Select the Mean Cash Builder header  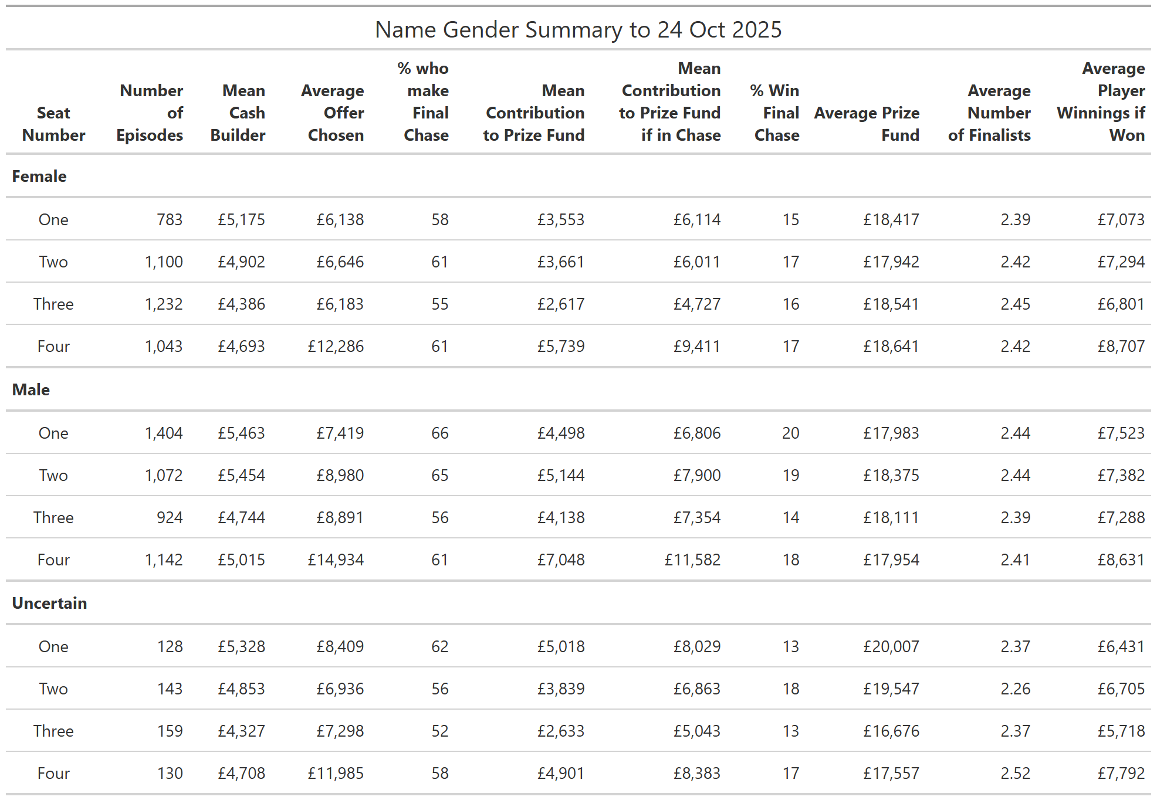[238, 113]
